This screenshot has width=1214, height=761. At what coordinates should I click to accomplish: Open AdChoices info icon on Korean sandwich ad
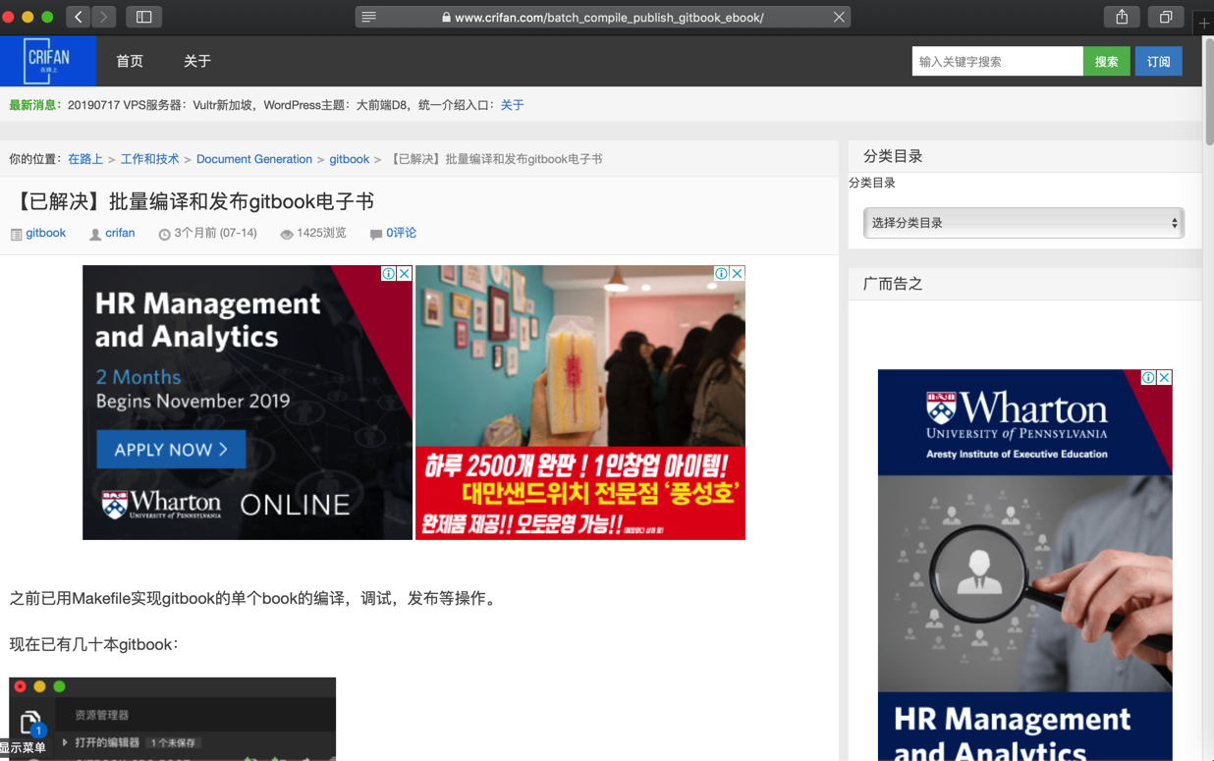pyautogui.click(x=721, y=274)
